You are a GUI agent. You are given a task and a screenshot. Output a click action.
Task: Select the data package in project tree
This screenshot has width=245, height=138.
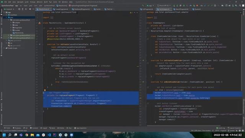click(15, 25)
